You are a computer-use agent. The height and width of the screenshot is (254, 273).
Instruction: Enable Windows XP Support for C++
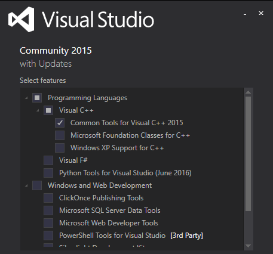tap(60, 148)
